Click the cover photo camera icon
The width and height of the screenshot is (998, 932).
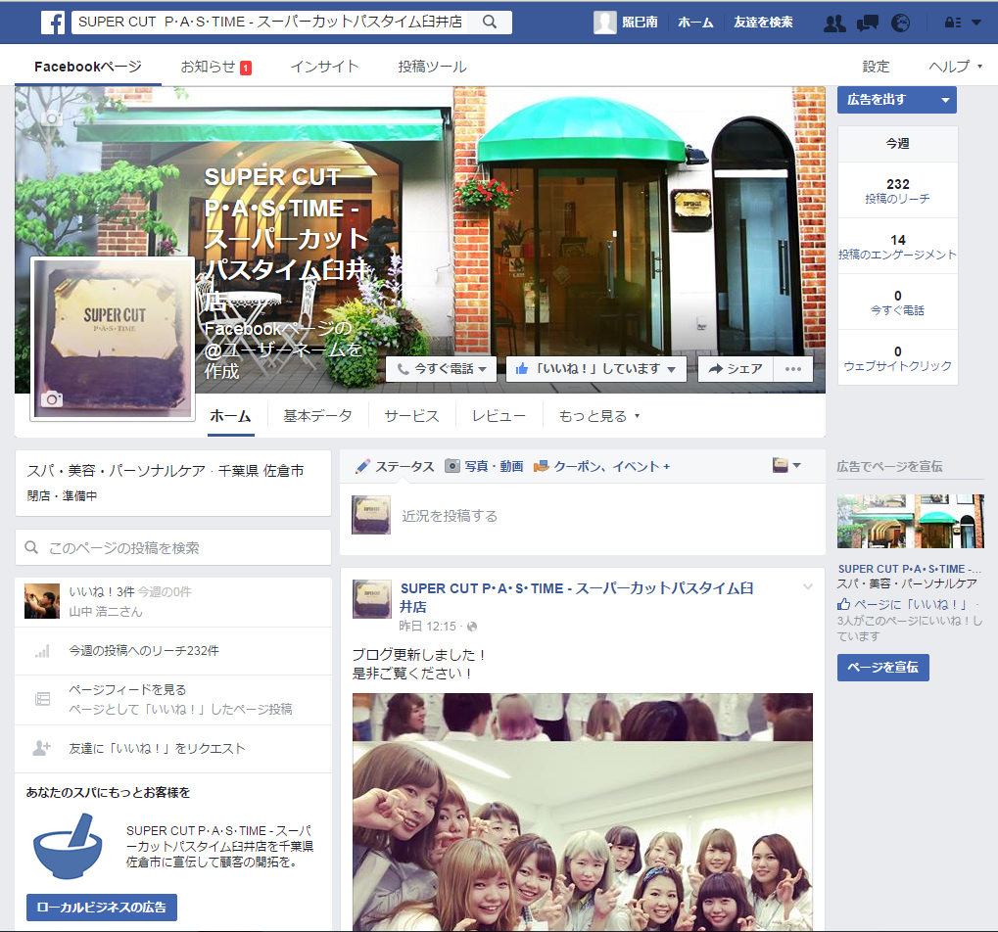coord(52,118)
